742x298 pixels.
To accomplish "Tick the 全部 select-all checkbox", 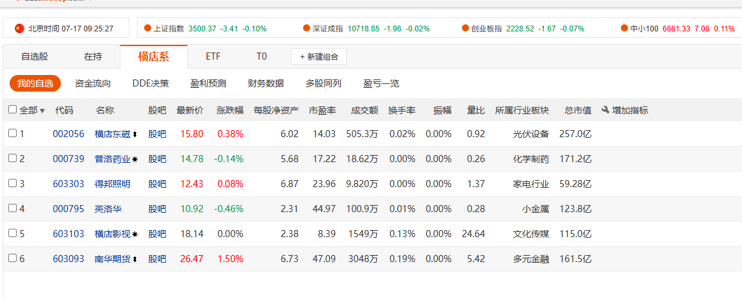I will (x=13, y=110).
